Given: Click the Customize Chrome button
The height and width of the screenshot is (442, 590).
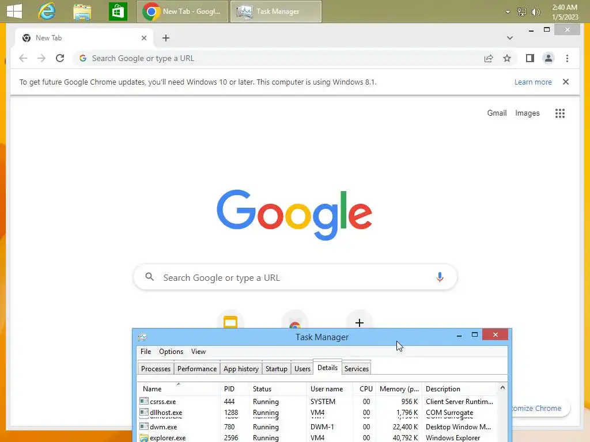Looking at the screenshot, I should coord(540,408).
